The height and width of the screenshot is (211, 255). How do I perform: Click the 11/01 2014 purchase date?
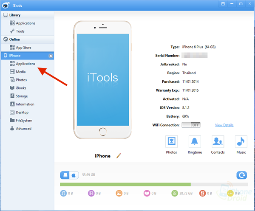[190, 82]
